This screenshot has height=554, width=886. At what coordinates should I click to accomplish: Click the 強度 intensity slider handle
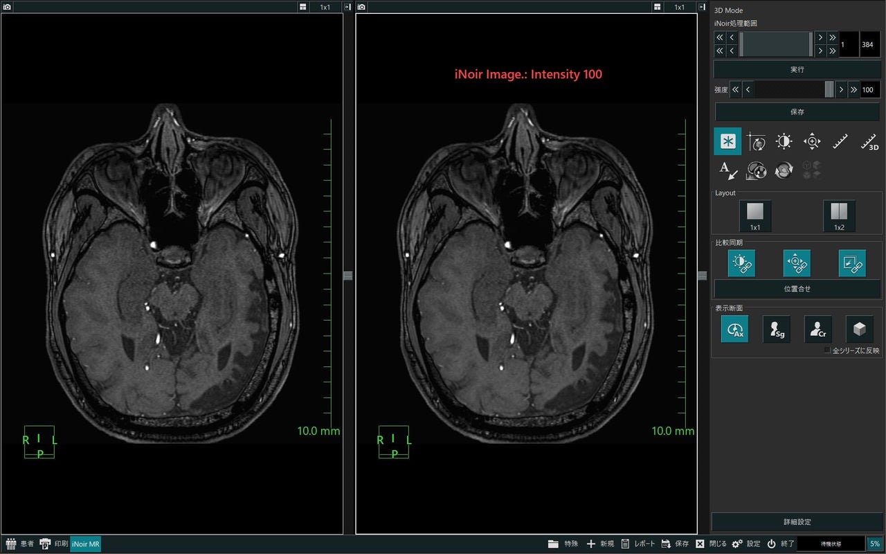(x=829, y=90)
